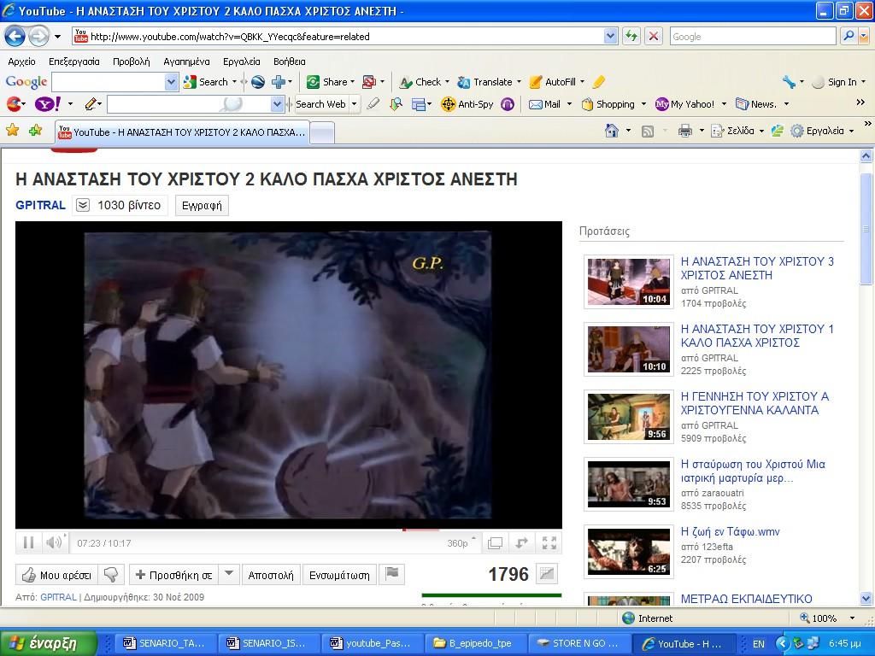This screenshot has height=656, width=875.
Task: Mute the video using the speaker icon
Action: (54, 542)
